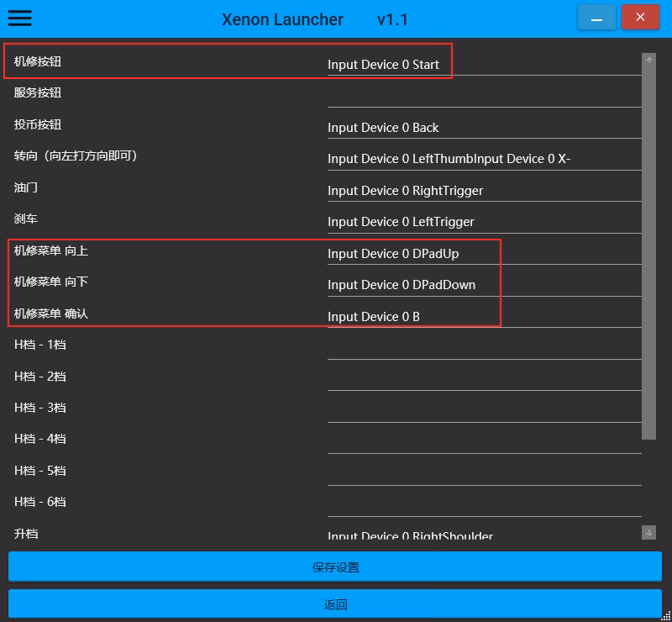This screenshot has height=622, width=672.
Task: Click the 机修菜单 向下 DPadDown field
Action: [x=484, y=285]
